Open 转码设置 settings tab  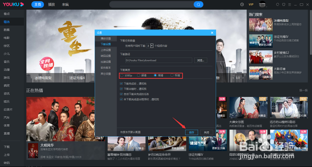coord(106,56)
